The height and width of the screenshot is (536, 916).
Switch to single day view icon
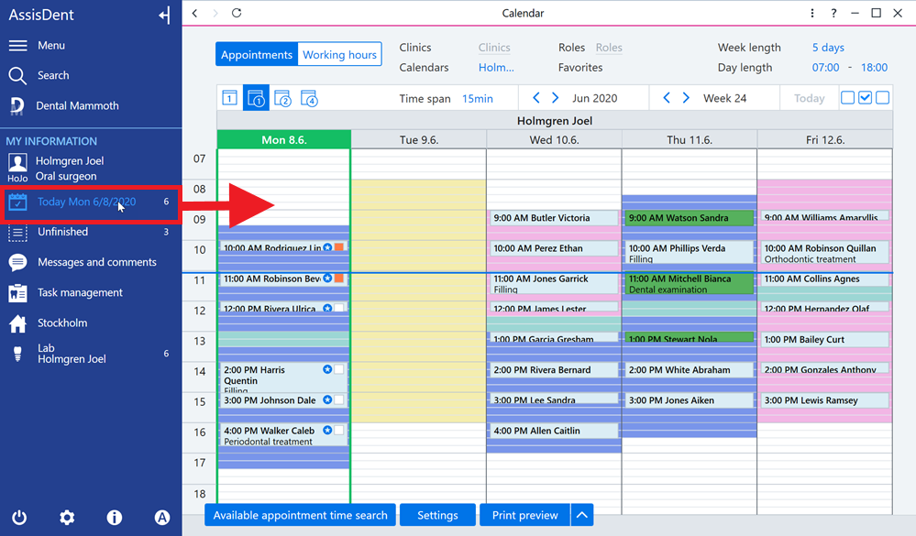tap(229, 98)
